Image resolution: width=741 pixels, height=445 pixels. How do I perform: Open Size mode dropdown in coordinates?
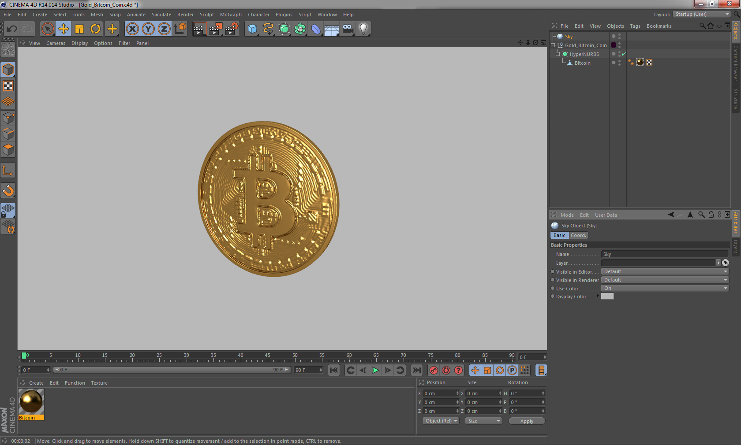click(484, 421)
